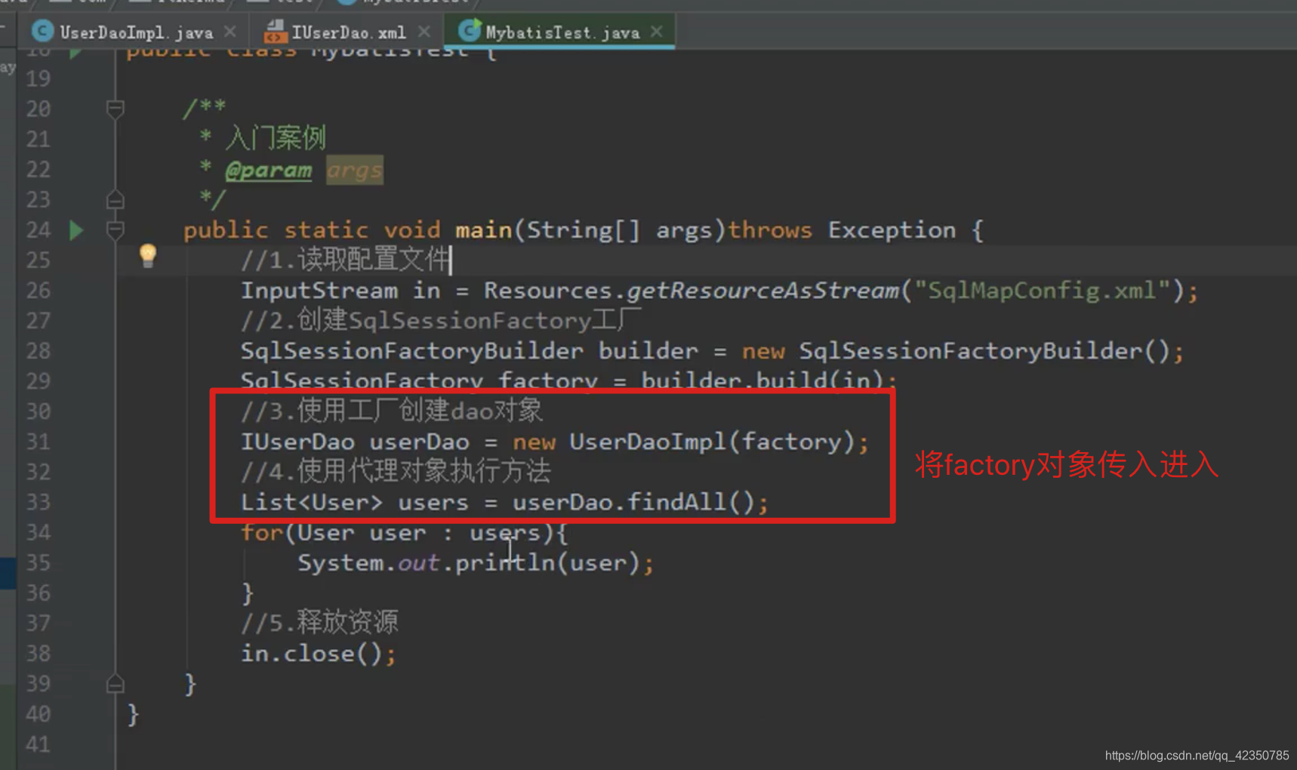Click the comment //2.创建SqlSessionFactory工厂
The image size is (1297, 770).
tap(442, 321)
